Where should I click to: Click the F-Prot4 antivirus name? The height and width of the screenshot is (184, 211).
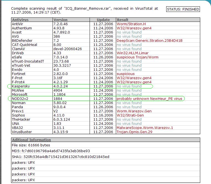[18, 82]
